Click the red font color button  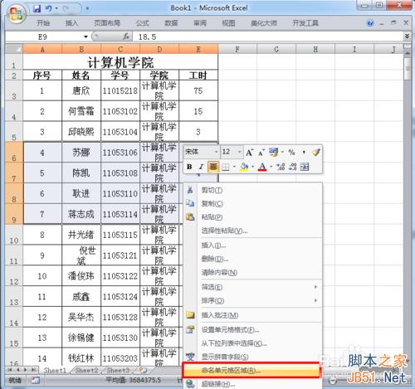pyautogui.click(x=262, y=167)
